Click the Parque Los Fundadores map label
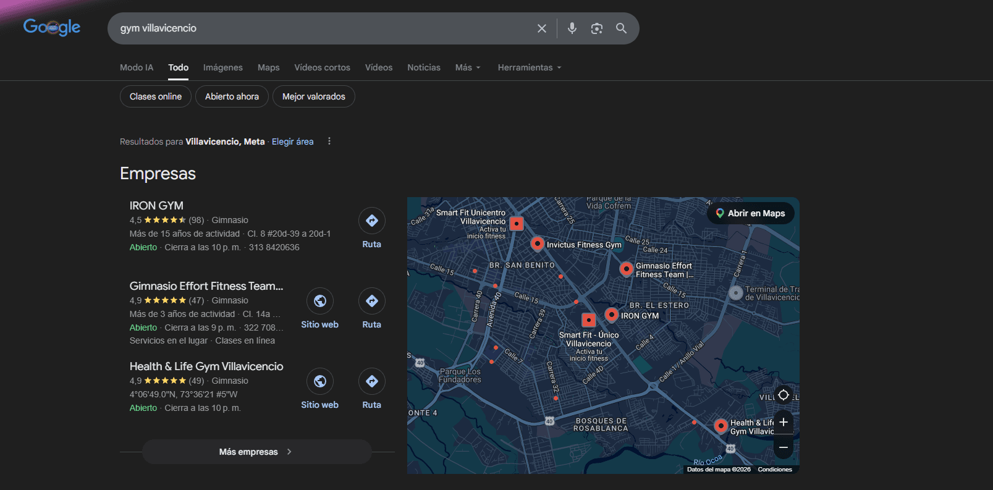993x490 pixels. click(460, 376)
